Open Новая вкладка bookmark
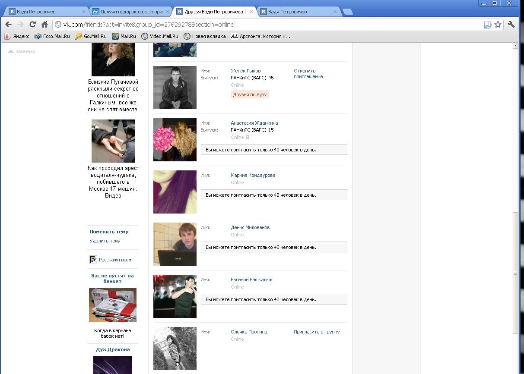This screenshot has height=374, width=524. [x=205, y=36]
